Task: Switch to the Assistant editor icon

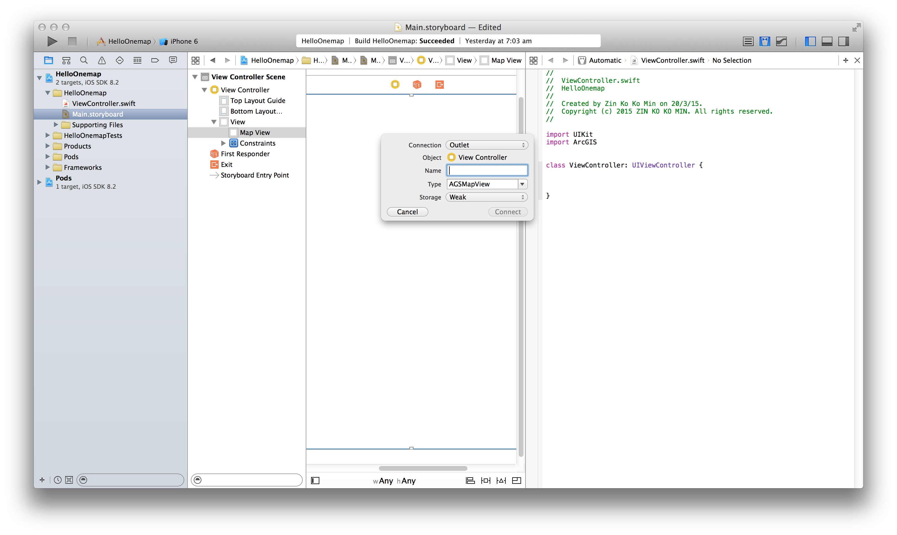Action: click(x=765, y=41)
